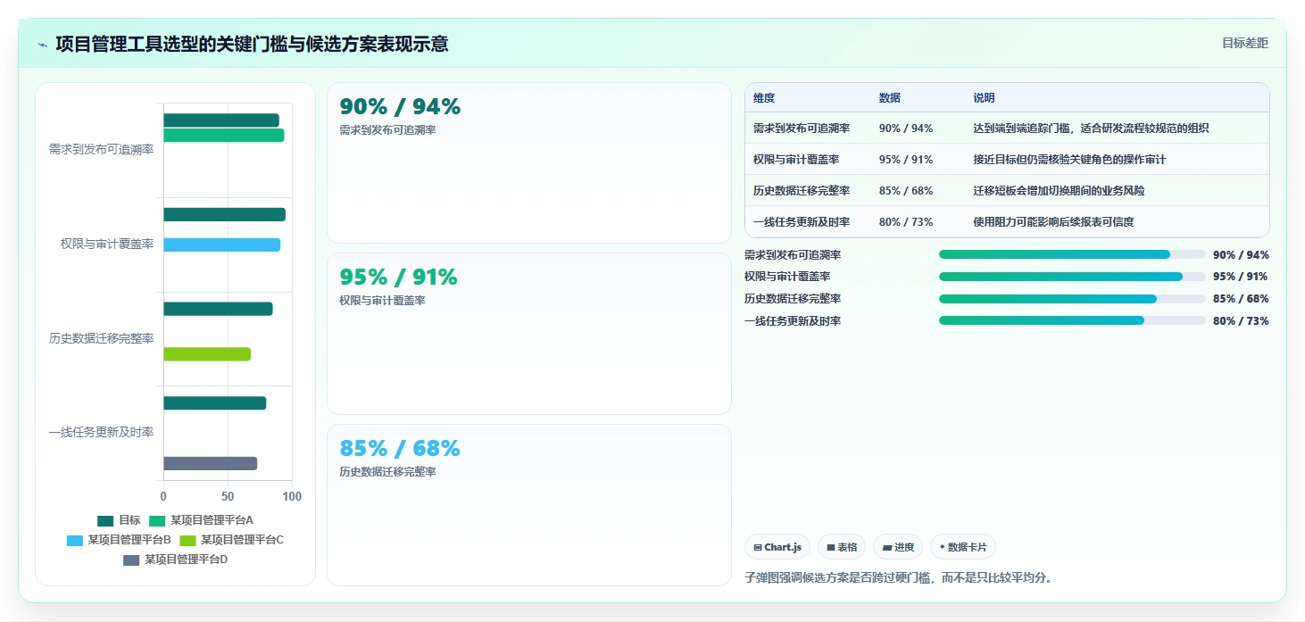Click the 一线任务更新及时率 progress bar
Viewport: 1305px width, 622px height.
pyautogui.click(x=1072, y=320)
